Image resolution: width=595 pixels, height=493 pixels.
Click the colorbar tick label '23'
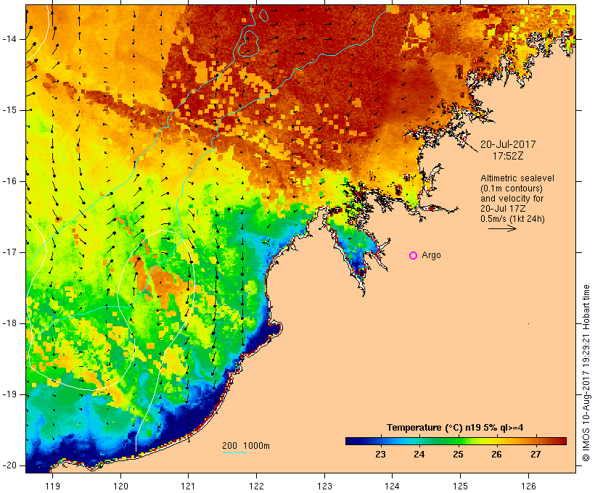pos(381,455)
